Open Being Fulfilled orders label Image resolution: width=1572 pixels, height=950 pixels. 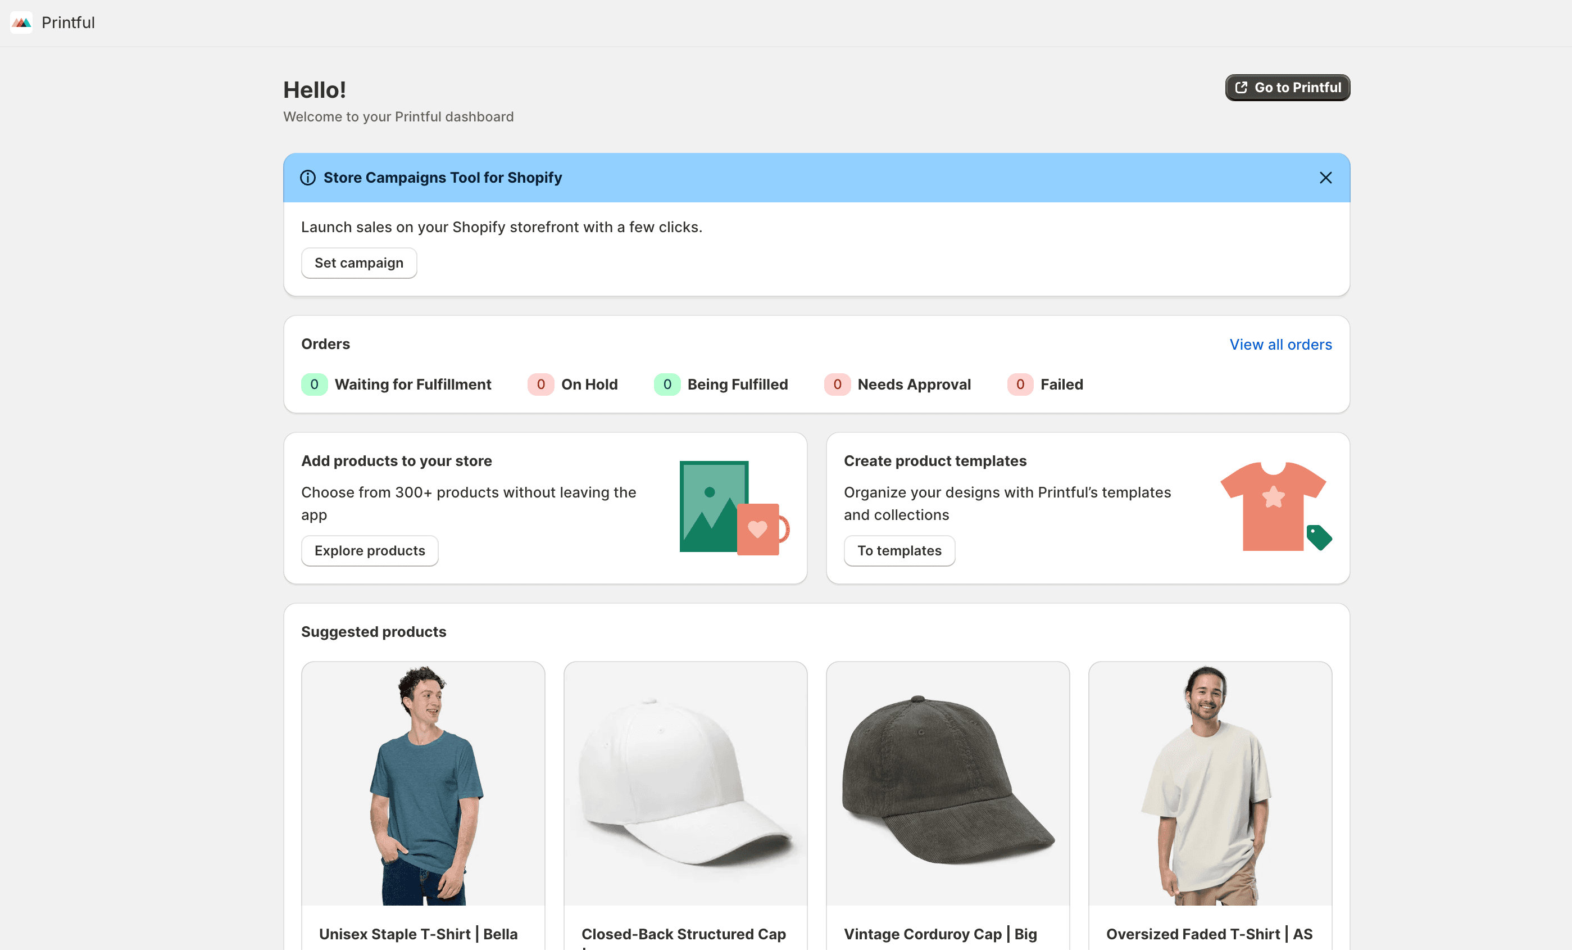[x=738, y=384]
